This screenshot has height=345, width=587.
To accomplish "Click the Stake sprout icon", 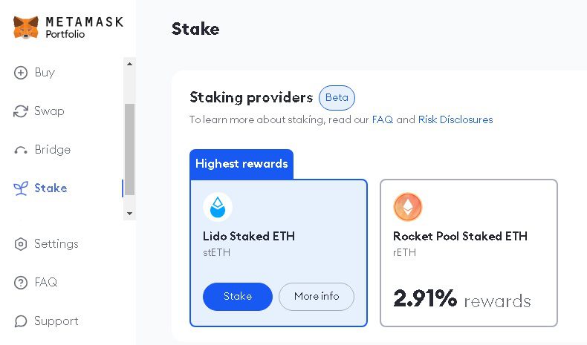I will coord(21,188).
